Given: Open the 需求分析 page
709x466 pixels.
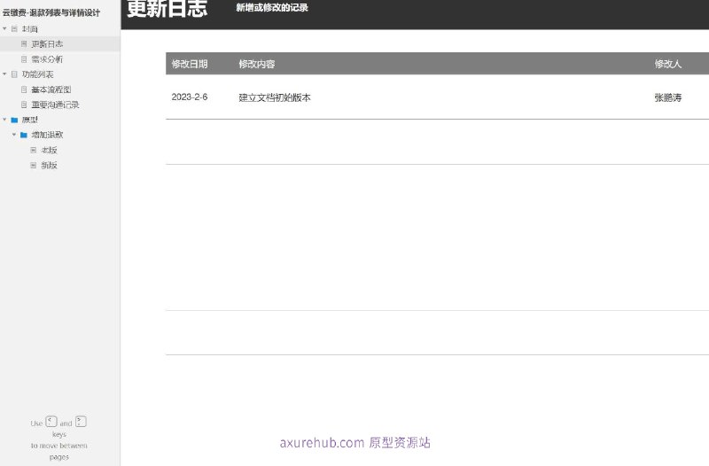Looking at the screenshot, I should (x=47, y=59).
